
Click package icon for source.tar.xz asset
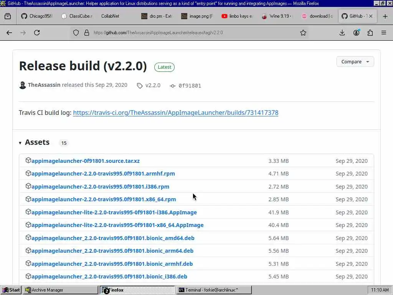28,160
